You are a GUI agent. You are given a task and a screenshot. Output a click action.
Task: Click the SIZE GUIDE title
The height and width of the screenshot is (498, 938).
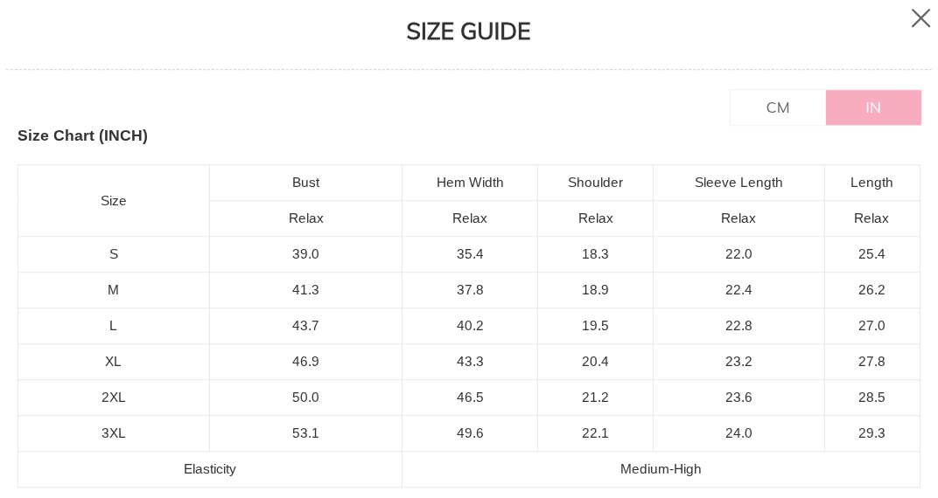click(468, 31)
